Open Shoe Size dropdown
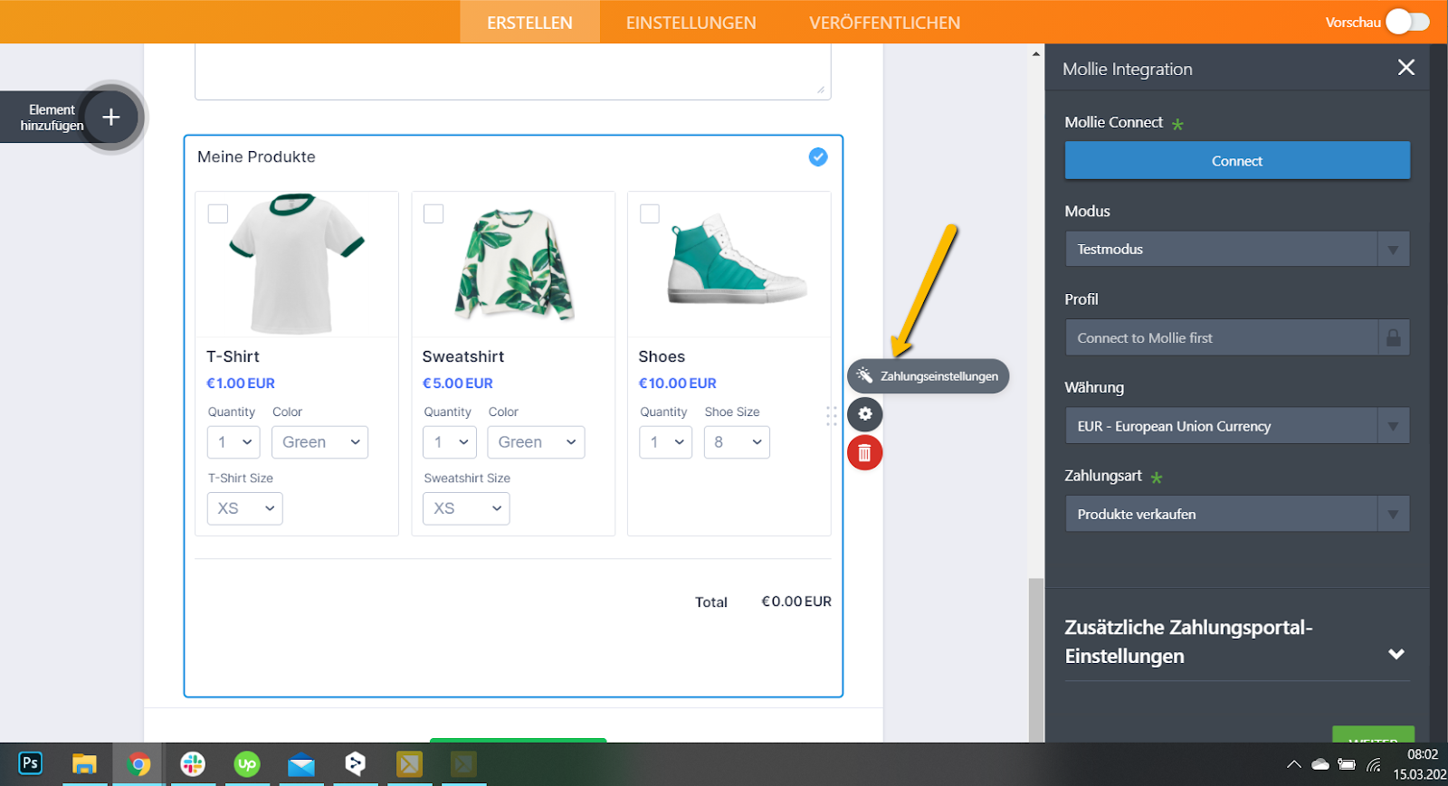The height and width of the screenshot is (786, 1448). (x=737, y=442)
